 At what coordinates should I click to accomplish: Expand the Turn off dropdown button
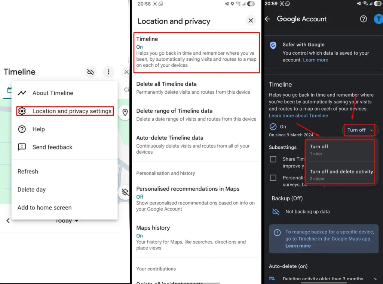coord(359,130)
